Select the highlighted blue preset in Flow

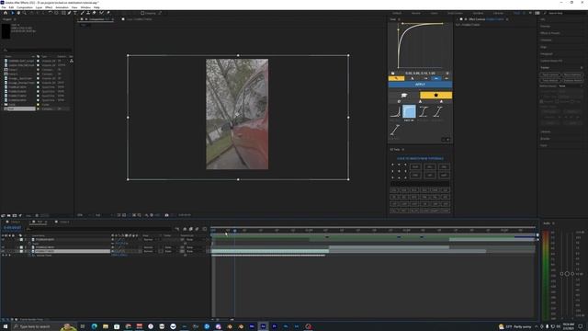click(409, 112)
